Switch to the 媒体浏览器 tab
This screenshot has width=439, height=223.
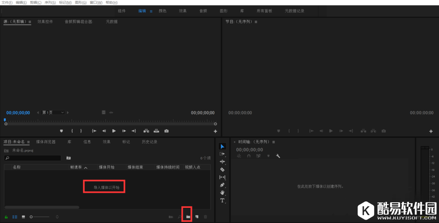tap(46, 142)
